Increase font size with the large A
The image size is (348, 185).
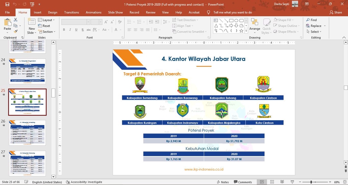click(106, 22)
